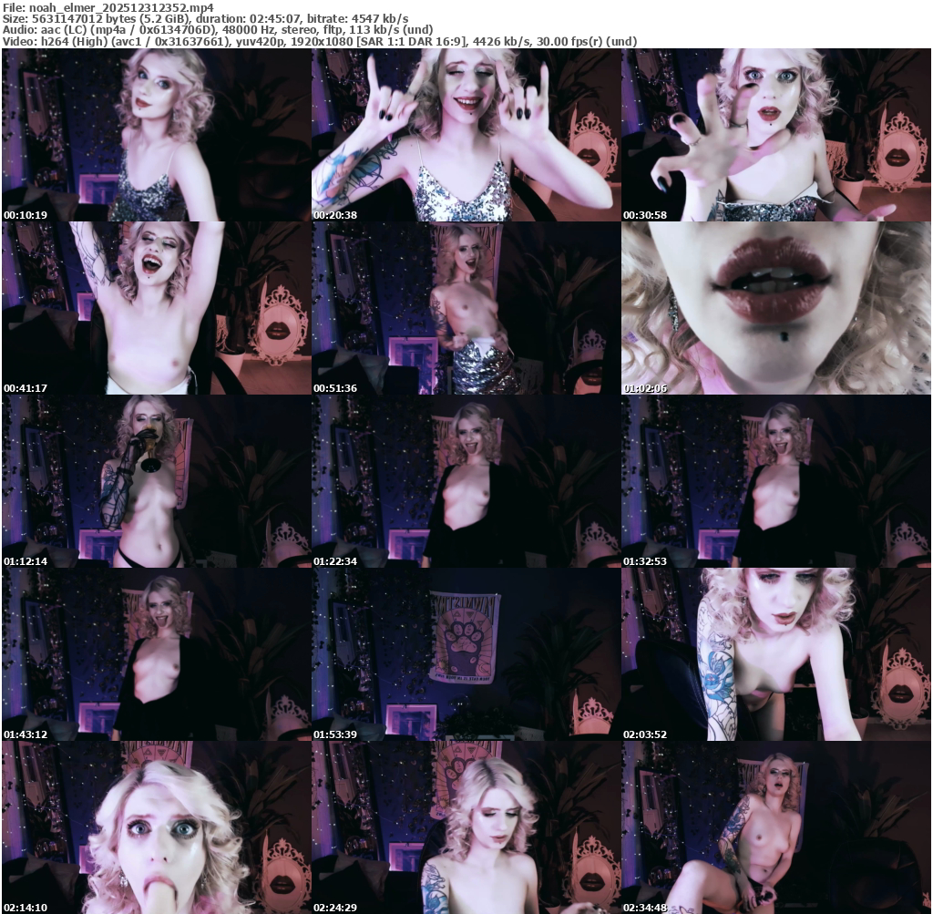Click the thumbnail stamped 02:34:48

click(776, 827)
